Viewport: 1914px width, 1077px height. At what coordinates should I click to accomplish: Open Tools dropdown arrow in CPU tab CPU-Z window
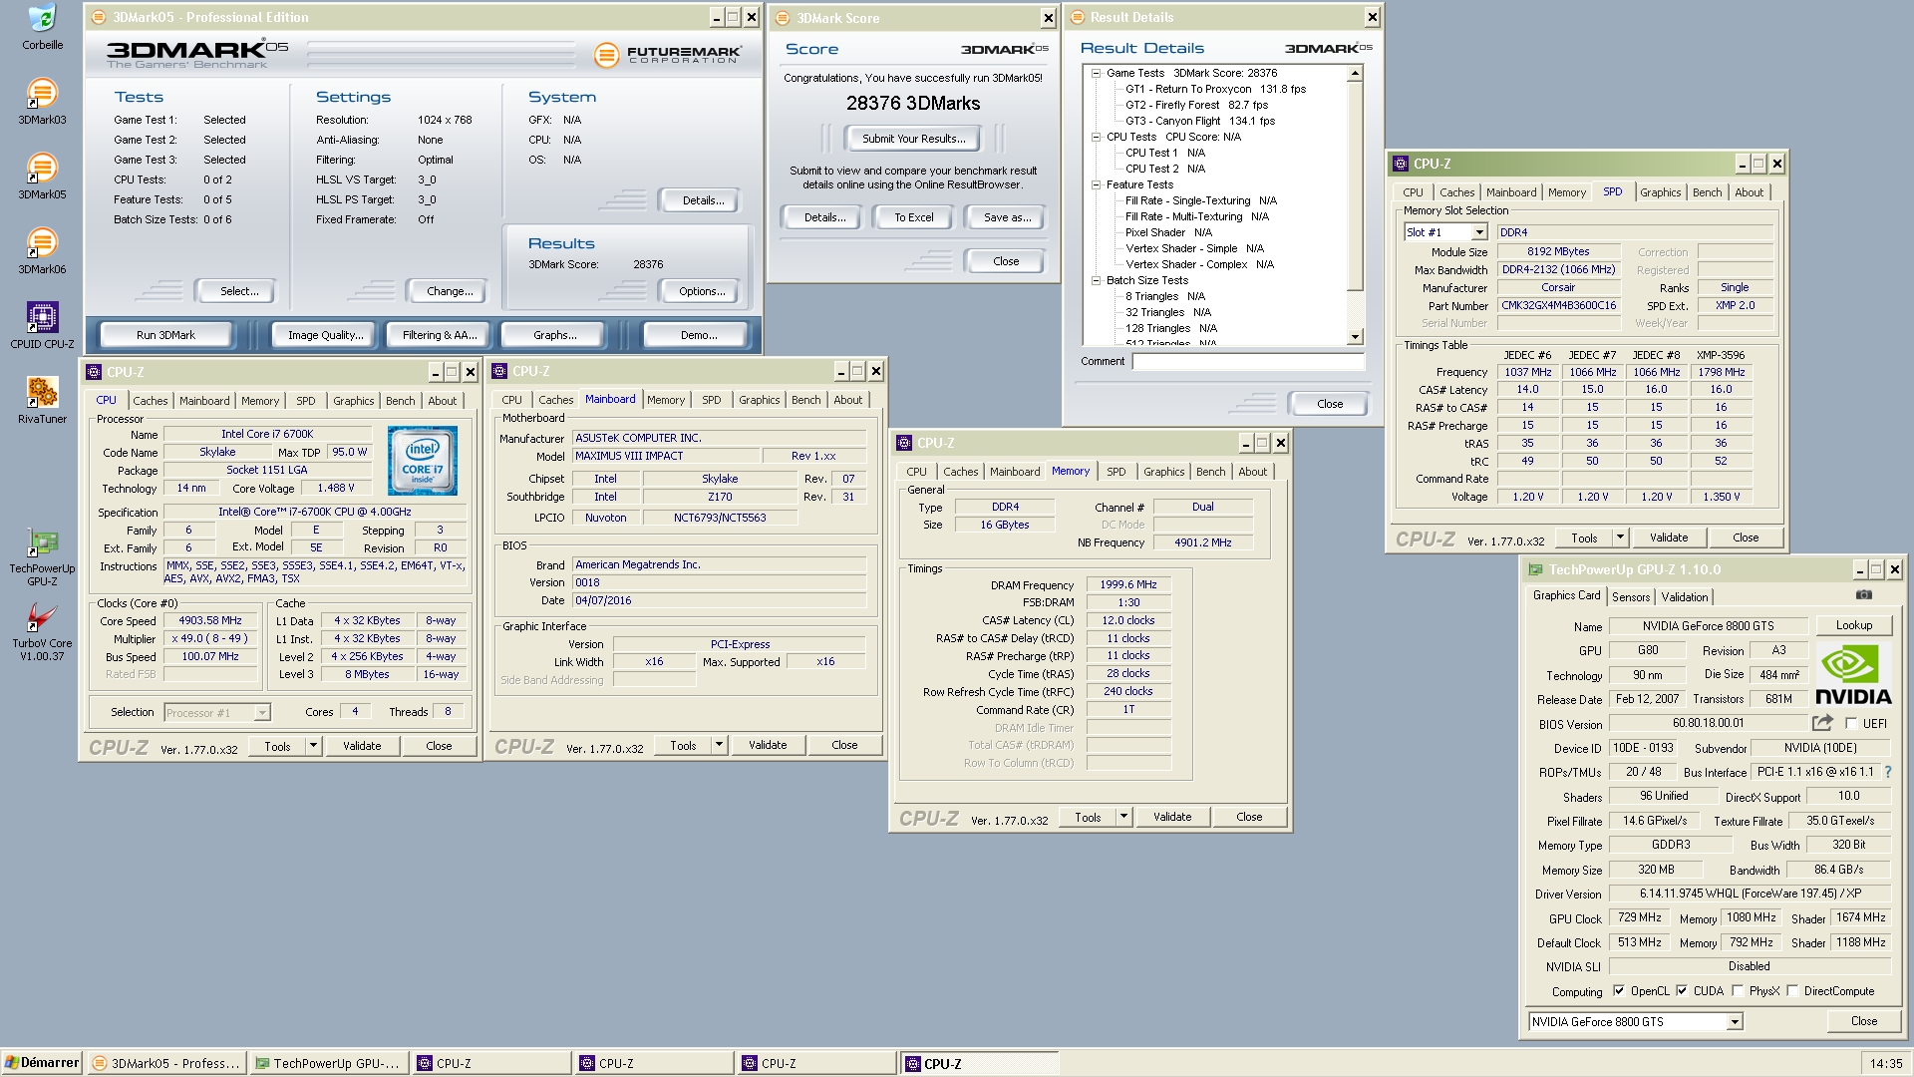[x=313, y=746]
